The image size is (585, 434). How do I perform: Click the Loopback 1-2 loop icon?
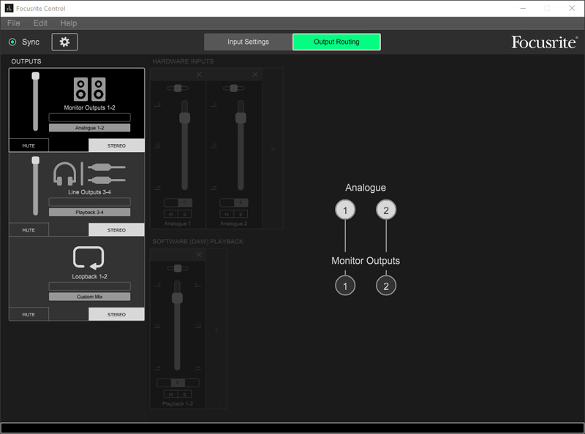pos(88,258)
